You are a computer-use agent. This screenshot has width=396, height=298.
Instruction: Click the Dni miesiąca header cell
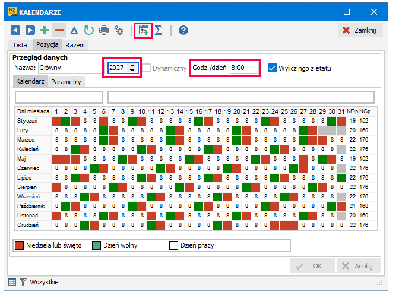point(33,111)
